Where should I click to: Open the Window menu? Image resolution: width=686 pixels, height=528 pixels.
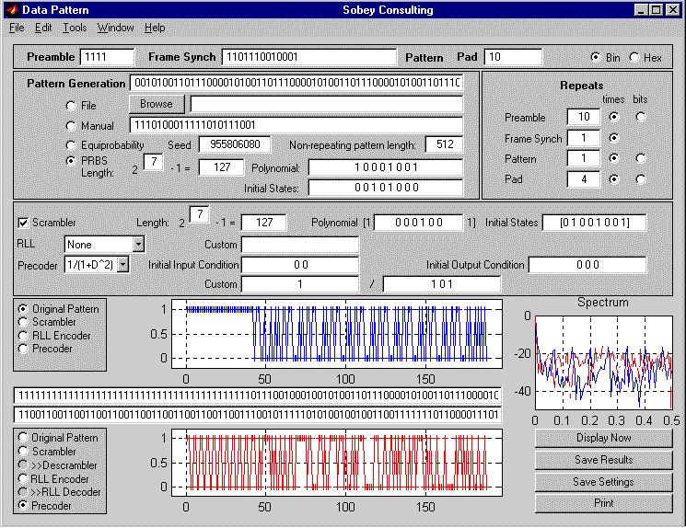[x=115, y=28]
